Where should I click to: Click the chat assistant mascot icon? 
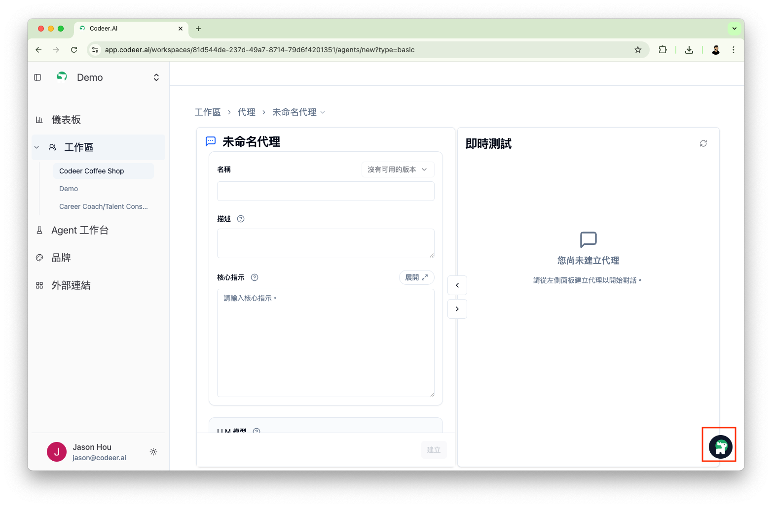point(720,447)
